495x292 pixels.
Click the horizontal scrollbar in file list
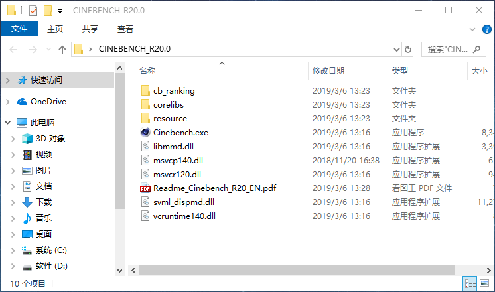[x=292, y=270]
